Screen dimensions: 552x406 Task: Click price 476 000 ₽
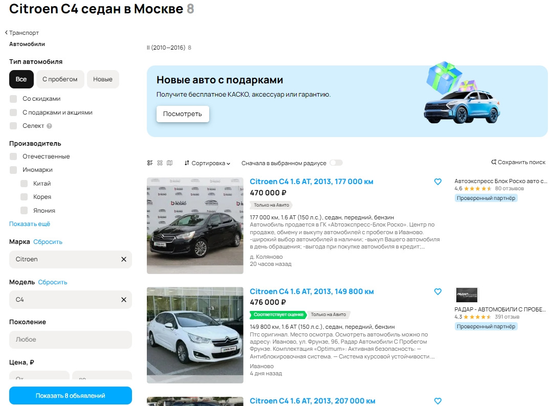click(268, 302)
